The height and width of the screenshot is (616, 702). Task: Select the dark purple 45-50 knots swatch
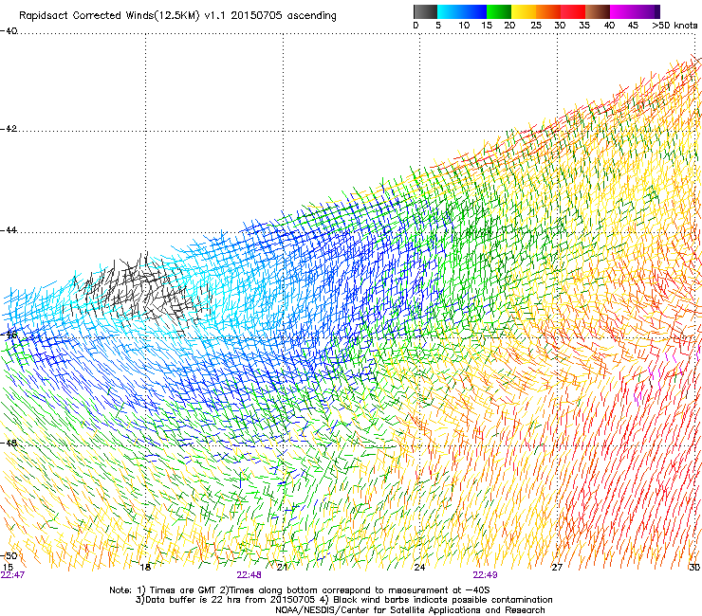pyautogui.click(x=647, y=11)
